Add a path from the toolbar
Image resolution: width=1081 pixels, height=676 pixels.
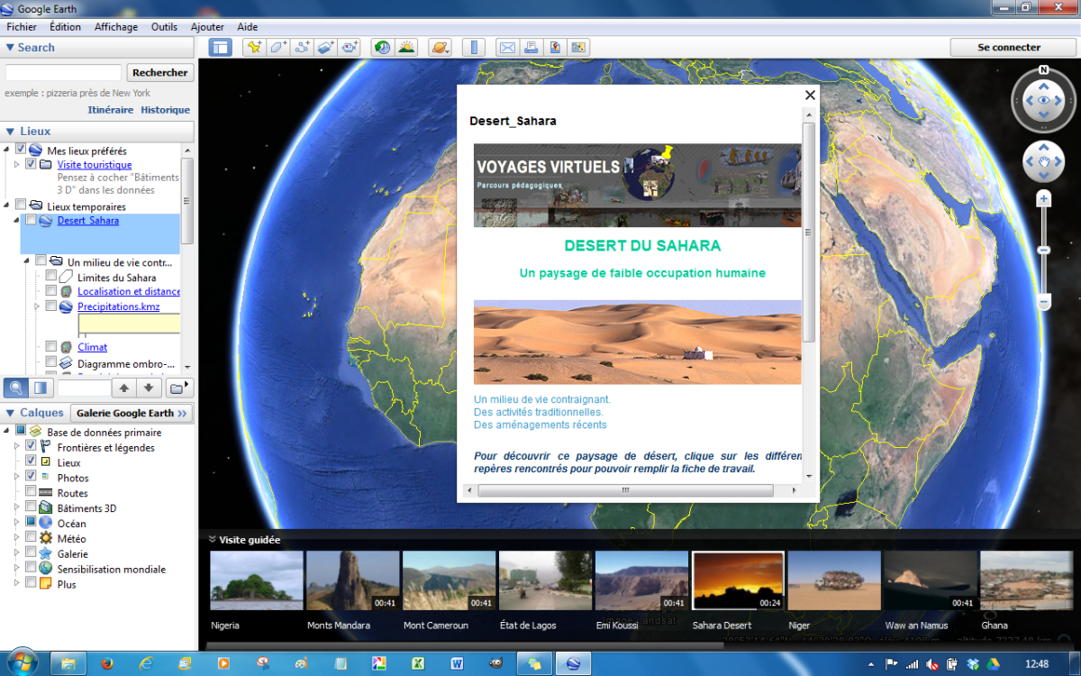coord(302,48)
